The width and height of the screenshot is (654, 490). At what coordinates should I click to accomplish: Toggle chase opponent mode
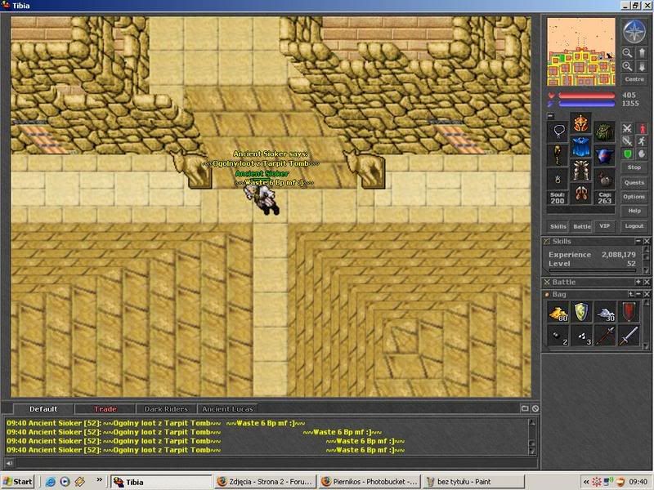click(642, 141)
